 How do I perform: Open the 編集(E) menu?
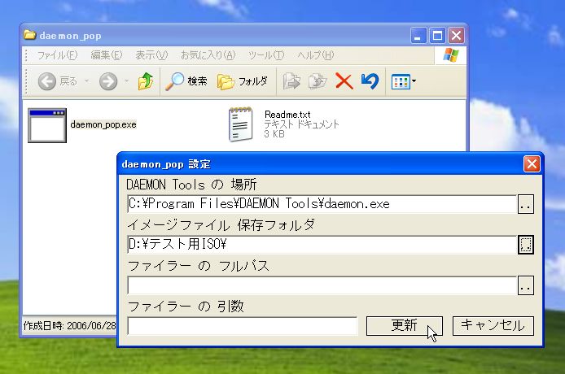(107, 55)
